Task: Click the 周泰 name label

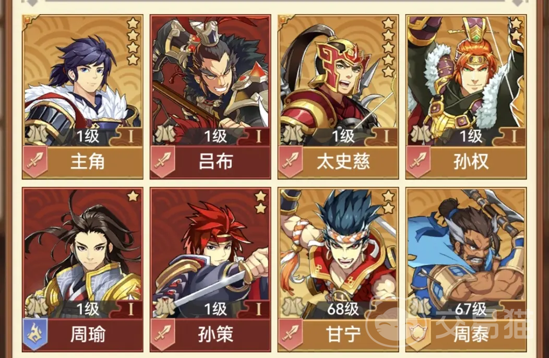Action: click(471, 335)
